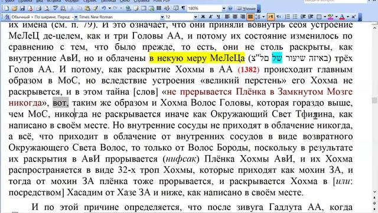
Task: Open the Tables and Borders tool
Action: coord(136,8)
